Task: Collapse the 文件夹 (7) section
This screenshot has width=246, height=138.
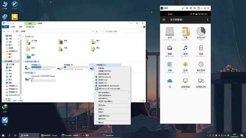Action: tap(24, 37)
